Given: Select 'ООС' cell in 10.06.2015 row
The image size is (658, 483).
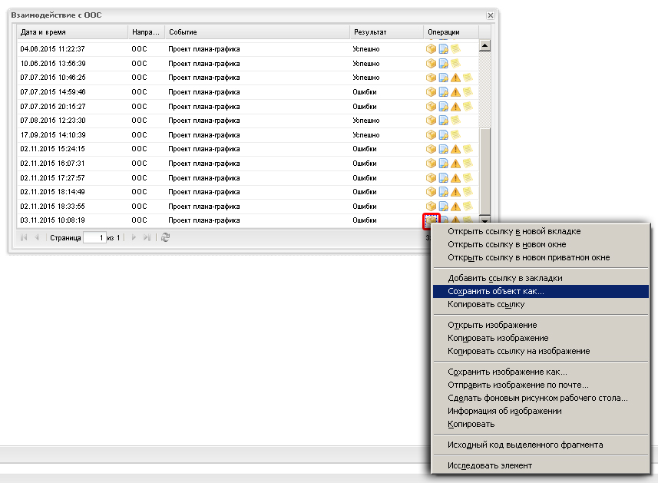Looking at the screenshot, I should click(x=139, y=64).
